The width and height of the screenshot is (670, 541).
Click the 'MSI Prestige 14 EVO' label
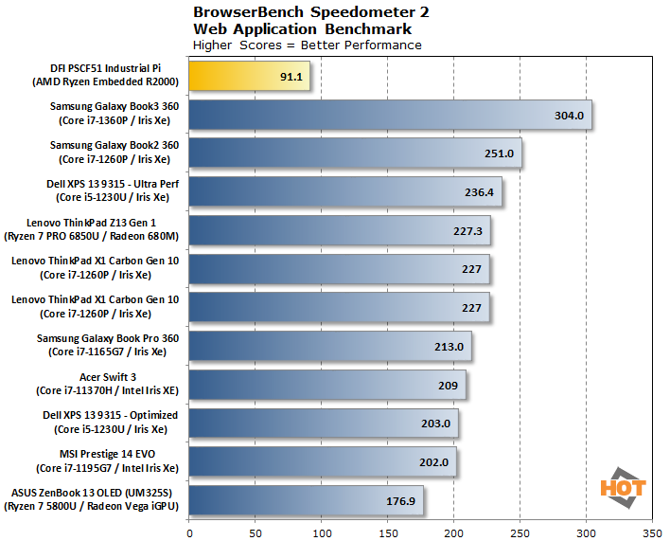pos(107,454)
